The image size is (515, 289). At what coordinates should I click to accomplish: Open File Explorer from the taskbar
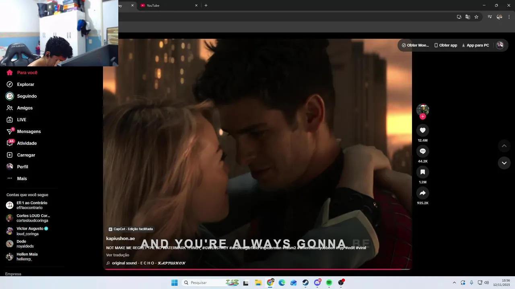(258, 283)
